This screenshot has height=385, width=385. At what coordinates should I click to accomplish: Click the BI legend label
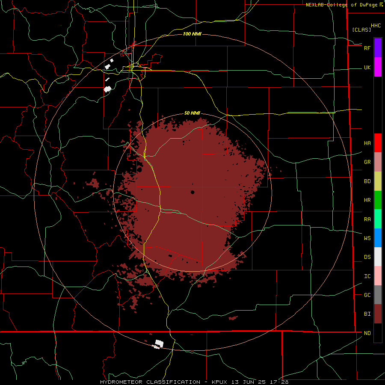(367, 314)
